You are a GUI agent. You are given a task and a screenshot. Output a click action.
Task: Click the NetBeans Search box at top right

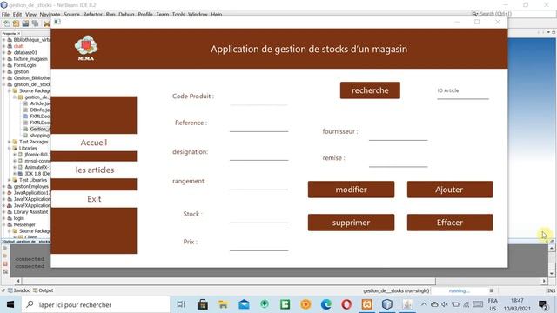point(513,14)
